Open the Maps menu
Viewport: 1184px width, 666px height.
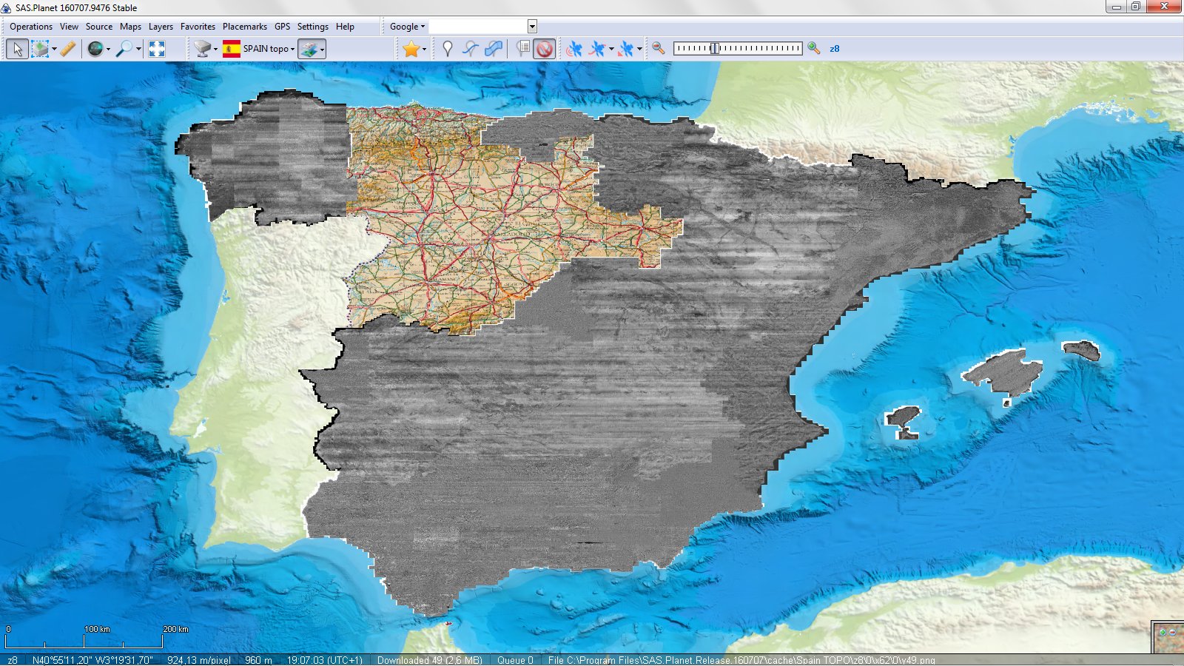[x=130, y=27]
